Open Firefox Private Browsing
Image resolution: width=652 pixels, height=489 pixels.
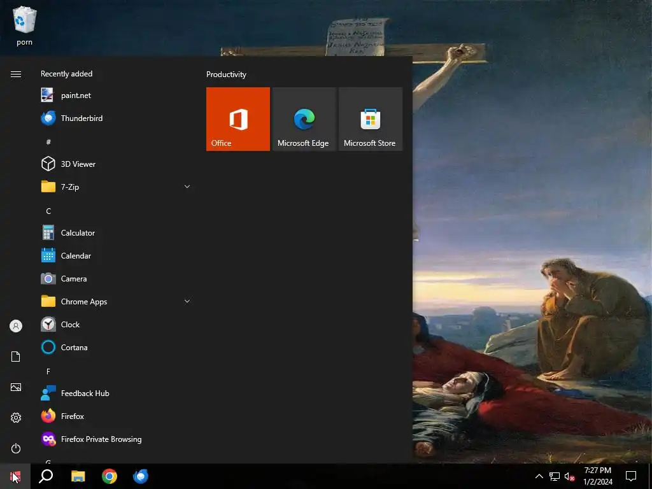tap(117, 439)
